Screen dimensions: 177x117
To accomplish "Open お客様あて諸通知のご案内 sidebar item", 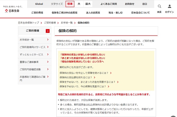I will click(x=35, y=79).
